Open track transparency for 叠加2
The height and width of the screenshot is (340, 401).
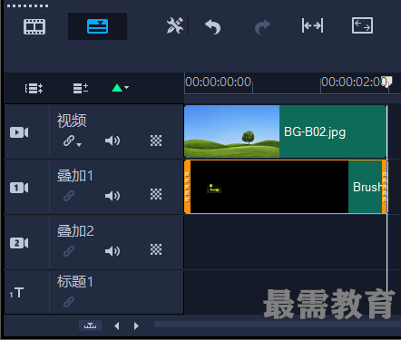[156, 249]
